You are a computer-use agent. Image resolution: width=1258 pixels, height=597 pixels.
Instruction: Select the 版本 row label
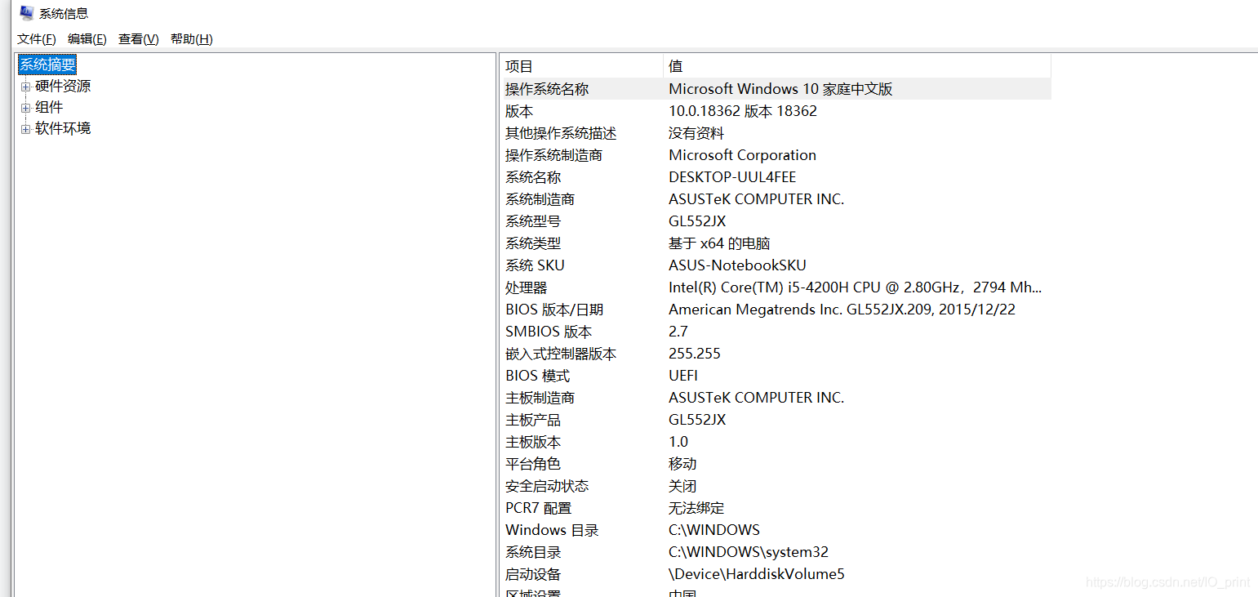(519, 111)
